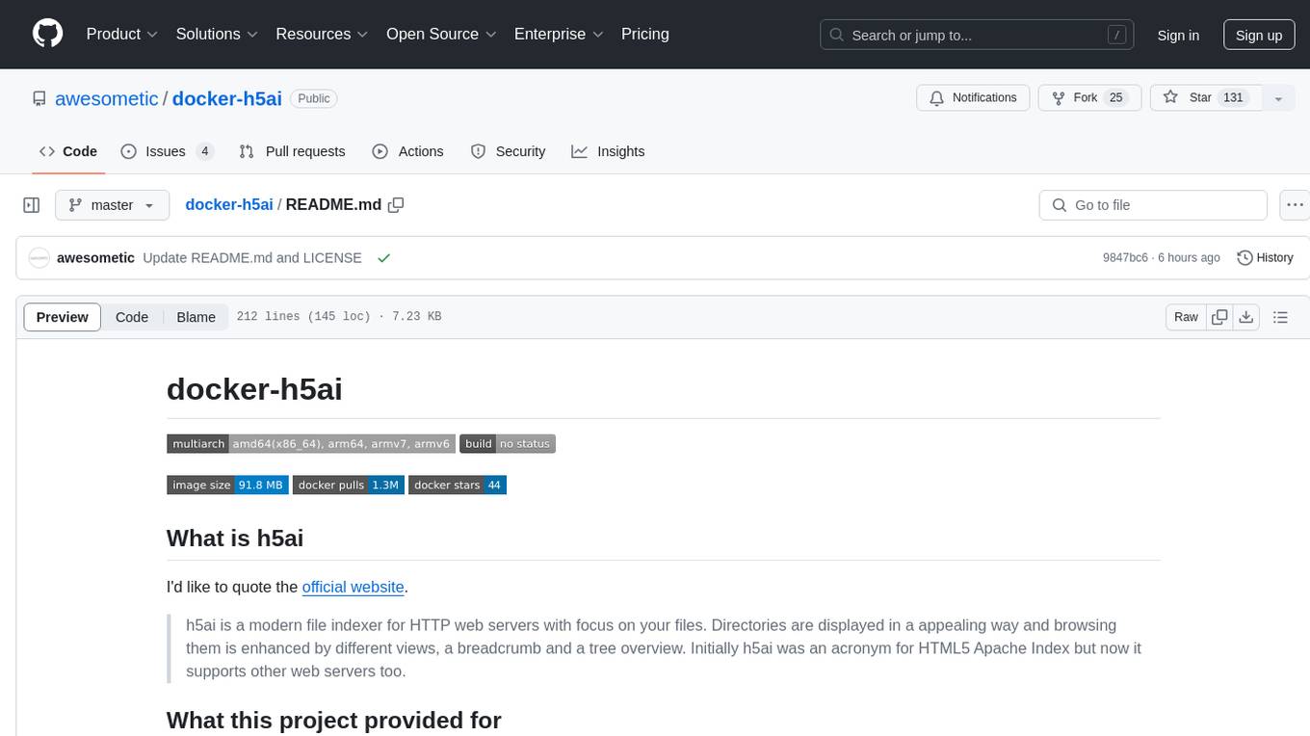Viewport: 1310px width, 736px height.
Task: Open the GitHub home logo
Action: pyautogui.click(x=47, y=34)
